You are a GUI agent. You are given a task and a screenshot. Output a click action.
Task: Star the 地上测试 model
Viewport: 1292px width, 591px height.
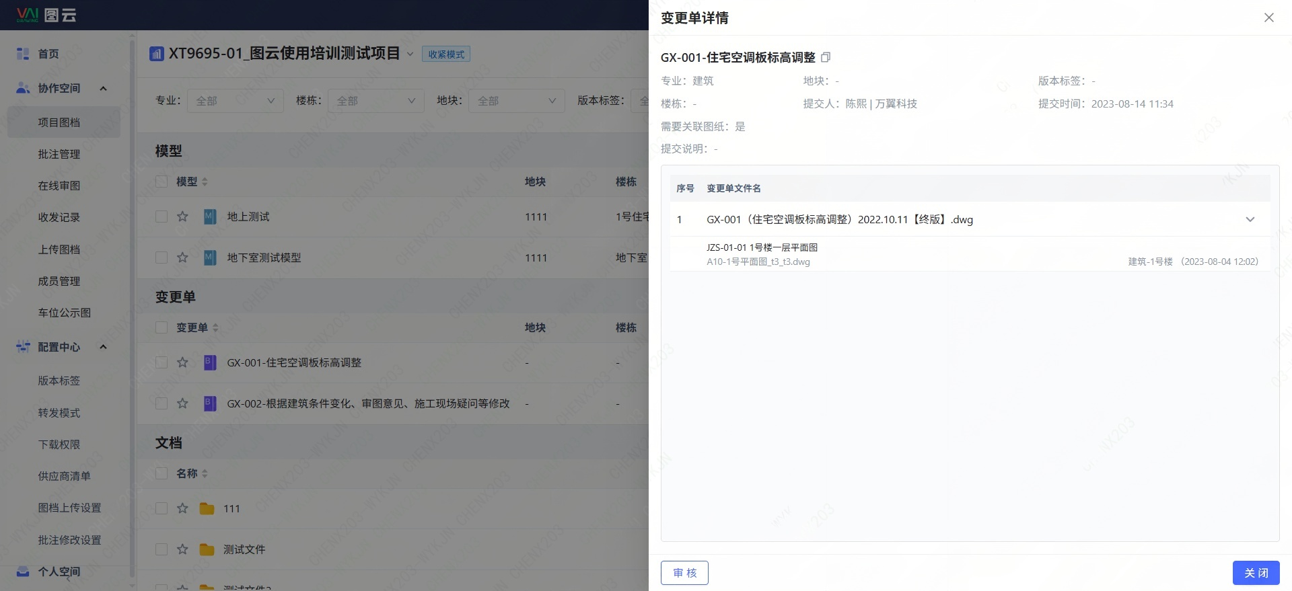(x=182, y=216)
